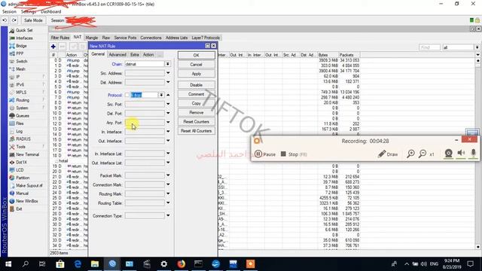The width and height of the screenshot is (482, 271).
Task: Collapse the Protocol field arrow
Action: (168, 95)
